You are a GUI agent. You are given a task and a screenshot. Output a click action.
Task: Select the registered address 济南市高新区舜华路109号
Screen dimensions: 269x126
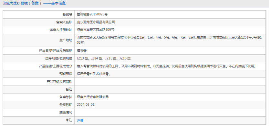[96, 30]
